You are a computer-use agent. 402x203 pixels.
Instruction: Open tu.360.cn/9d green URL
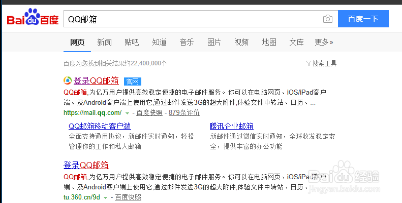(x=82, y=197)
